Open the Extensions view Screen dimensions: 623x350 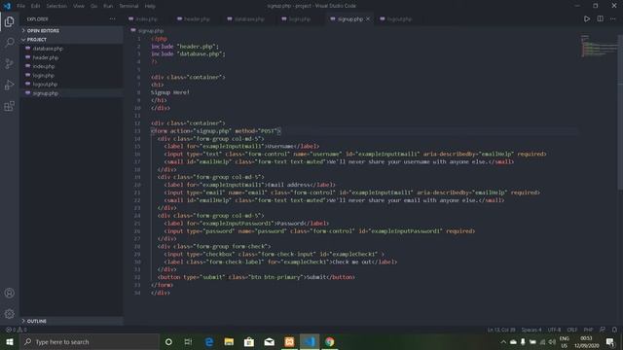9,106
